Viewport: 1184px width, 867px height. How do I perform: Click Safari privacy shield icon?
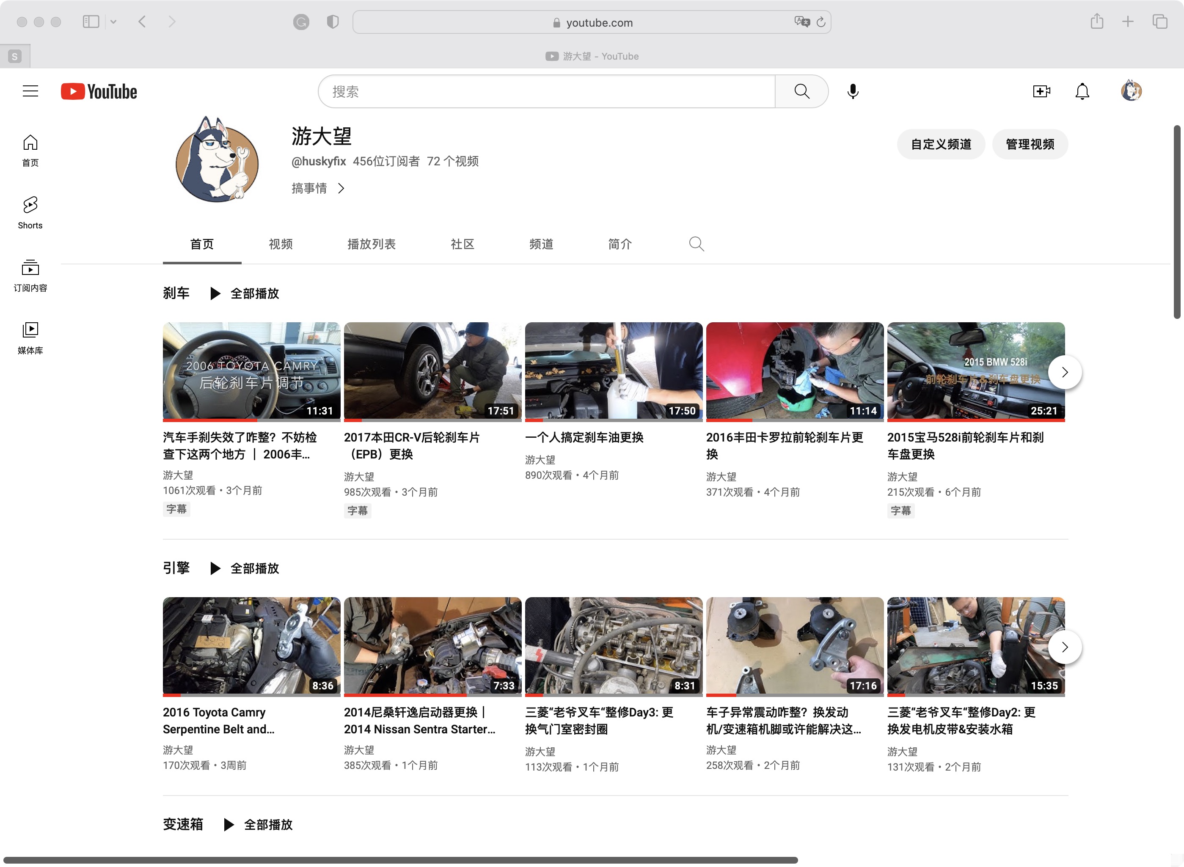[x=332, y=22]
